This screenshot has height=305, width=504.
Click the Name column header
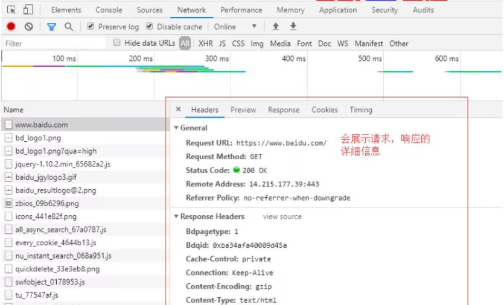(13, 110)
